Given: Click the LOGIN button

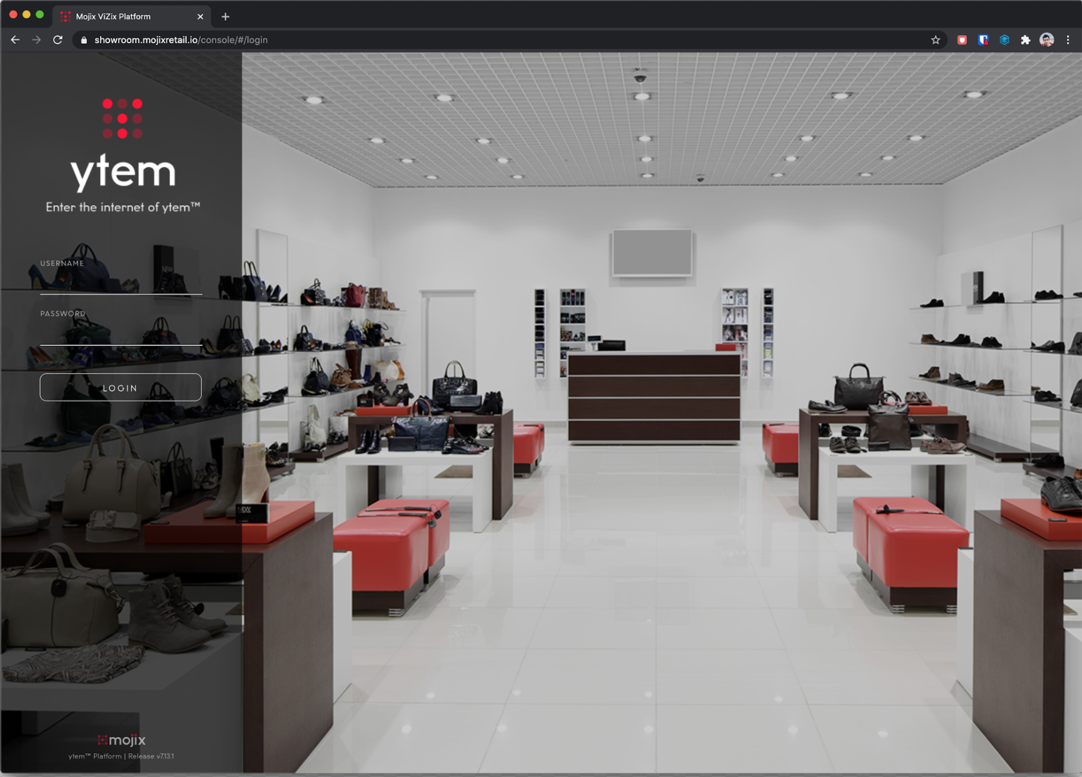Looking at the screenshot, I should (x=120, y=387).
